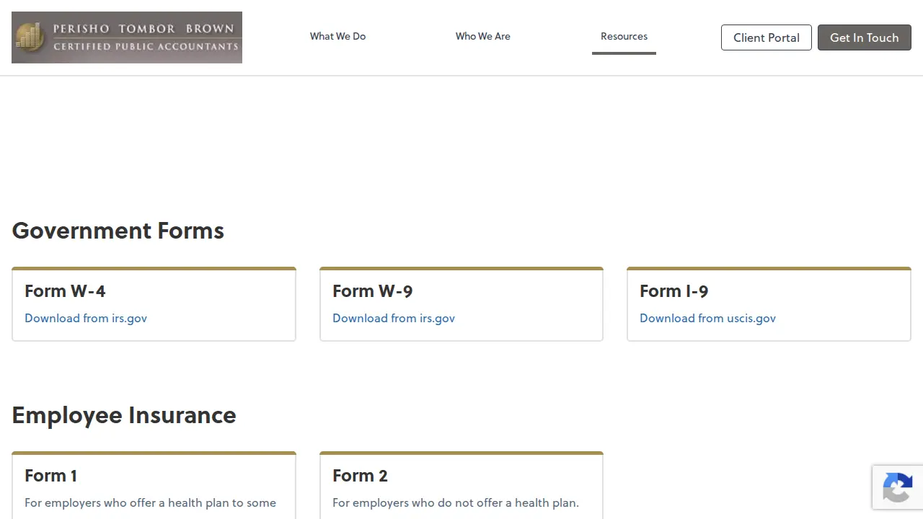Click 'For employers who offer a health plan' text

pos(150,503)
